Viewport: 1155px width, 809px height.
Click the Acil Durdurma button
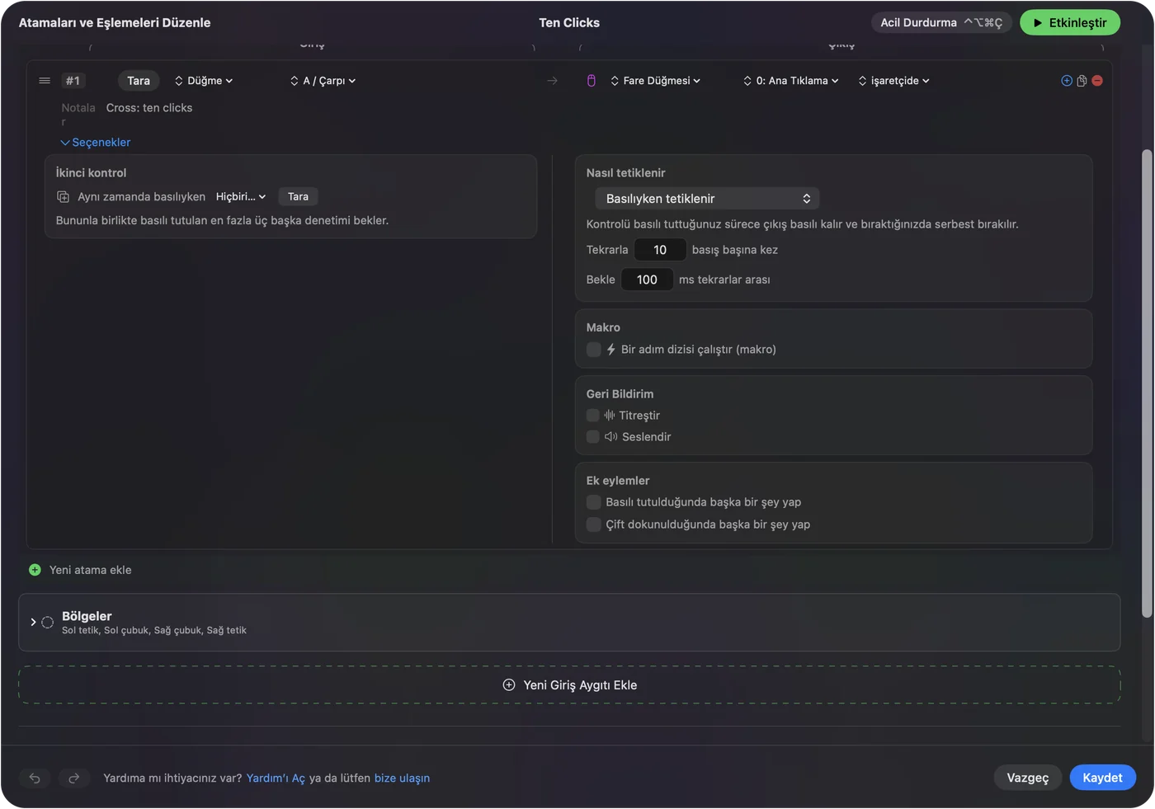(x=941, y=23)
